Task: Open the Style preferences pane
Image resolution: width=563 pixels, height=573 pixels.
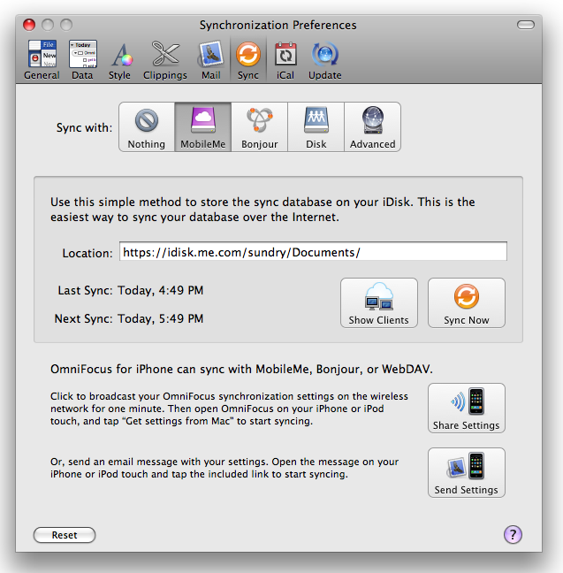Action: (119, 60)
